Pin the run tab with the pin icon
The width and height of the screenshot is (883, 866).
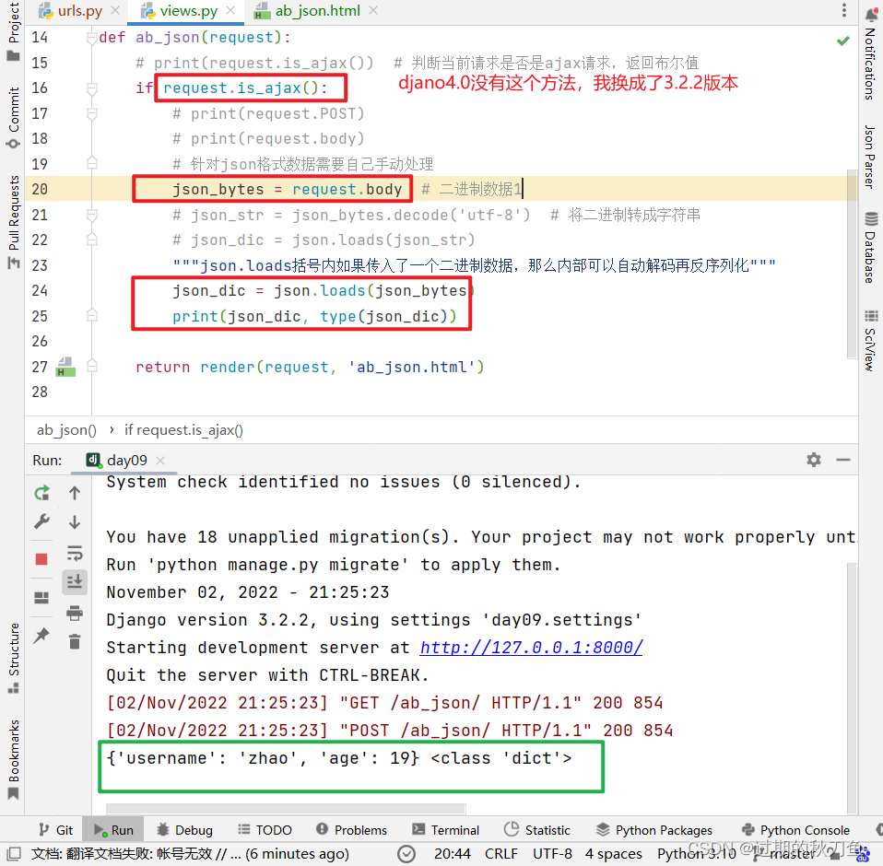tap(41, 636)
